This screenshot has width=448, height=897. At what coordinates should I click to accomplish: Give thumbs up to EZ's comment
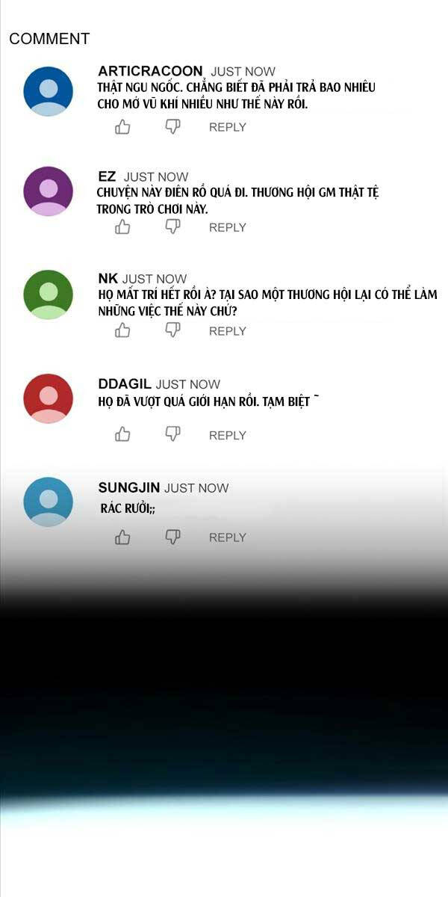coord(122,227)
